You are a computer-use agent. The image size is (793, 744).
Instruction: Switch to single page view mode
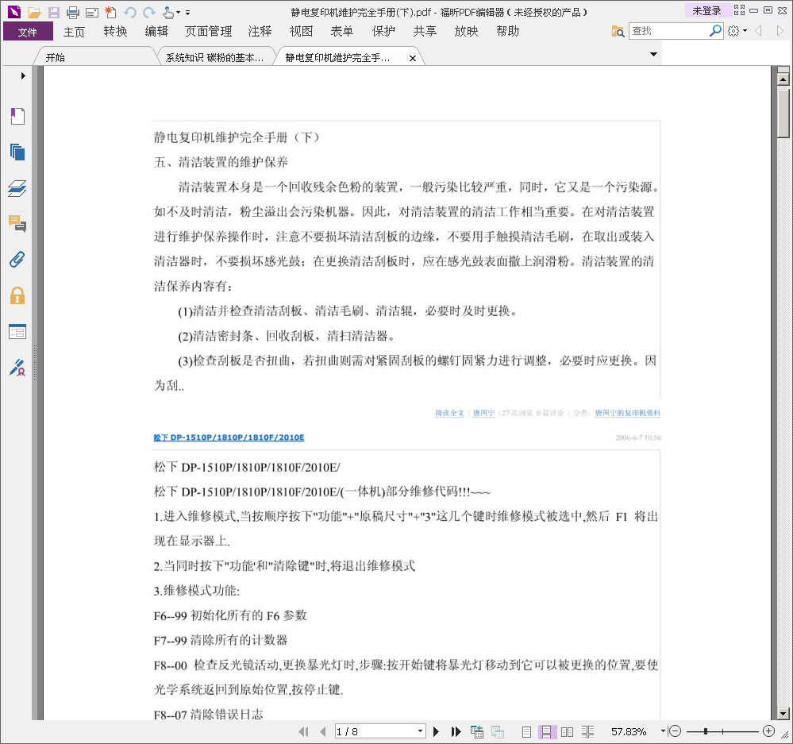(526, 732)
